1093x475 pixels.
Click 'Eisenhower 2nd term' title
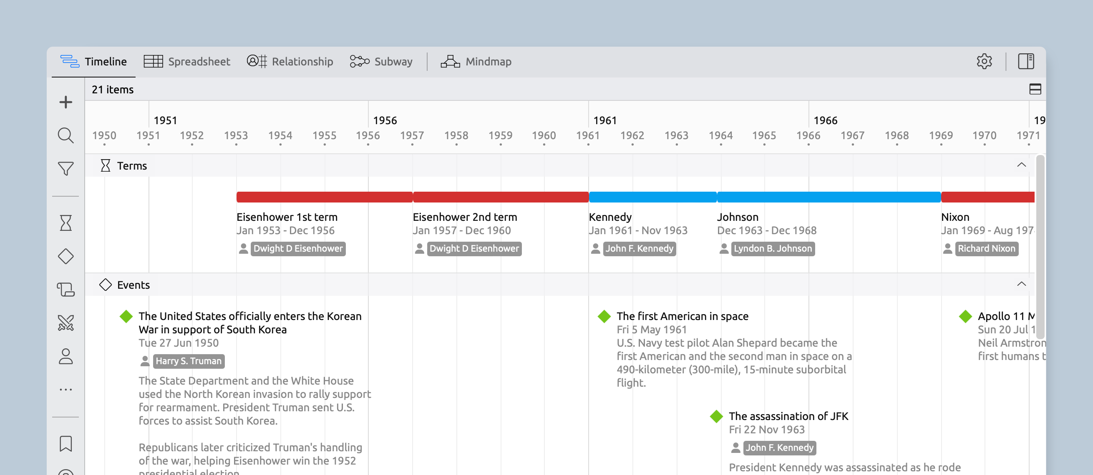point(465,217)
